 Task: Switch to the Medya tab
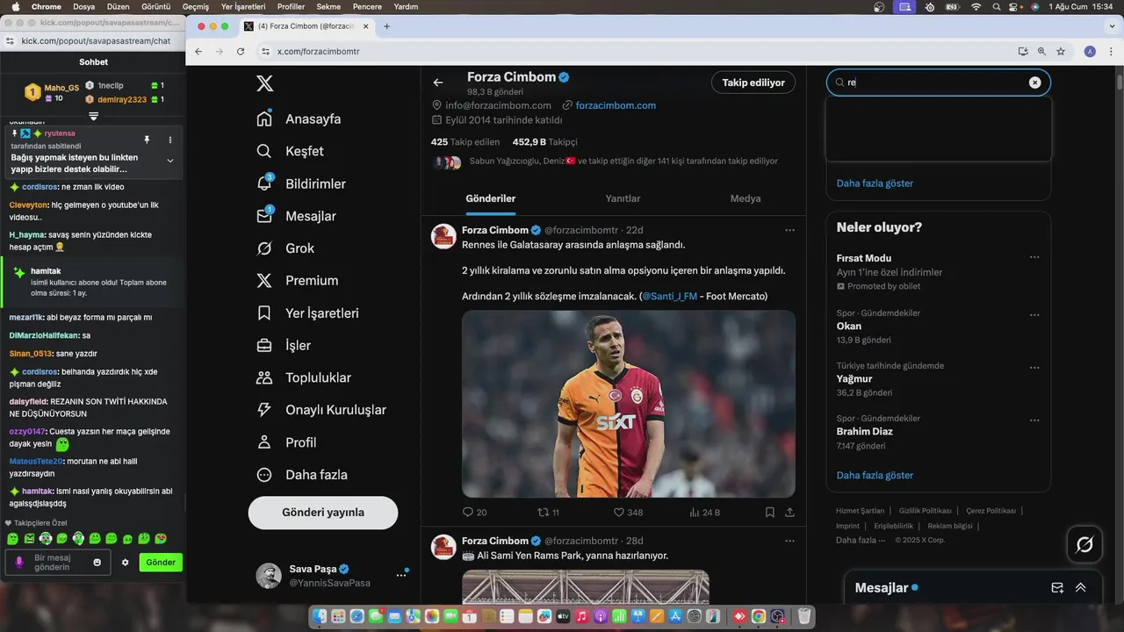tap(746, 198)
